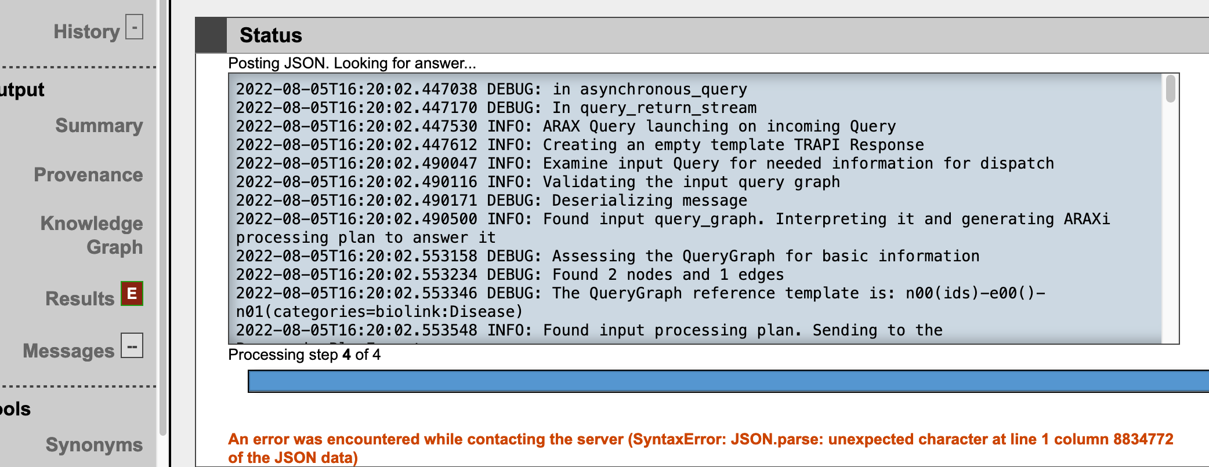Click the 'Processing step 4 of 4' text
Image resolution: width=1209 pixels, height=467 pixels.
(305, 355)
